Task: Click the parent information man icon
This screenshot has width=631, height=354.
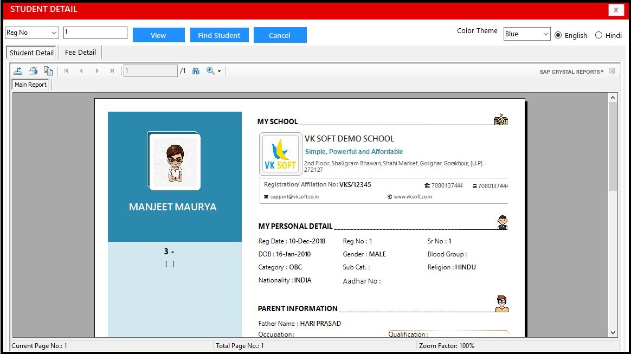Action: coord(502,304)
